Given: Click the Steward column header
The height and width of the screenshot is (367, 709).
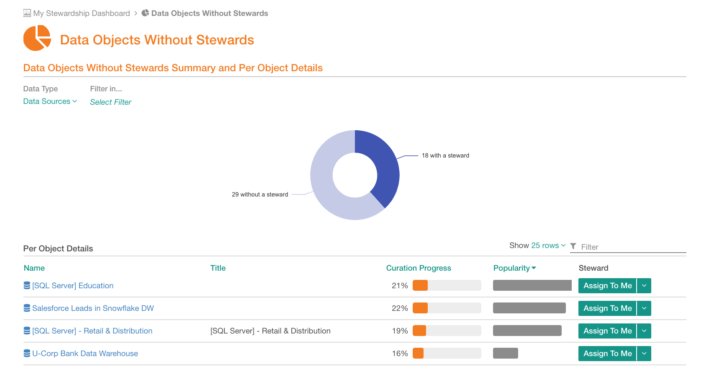Looking at the screenshot, I should [x=593, y=268].
